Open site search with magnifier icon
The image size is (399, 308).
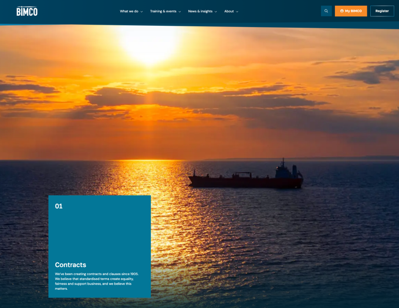pyautogui.click(x=326, y=11)
